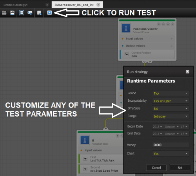
Task: Open the Begin Date year dropdown
Action: coord(158,127)
